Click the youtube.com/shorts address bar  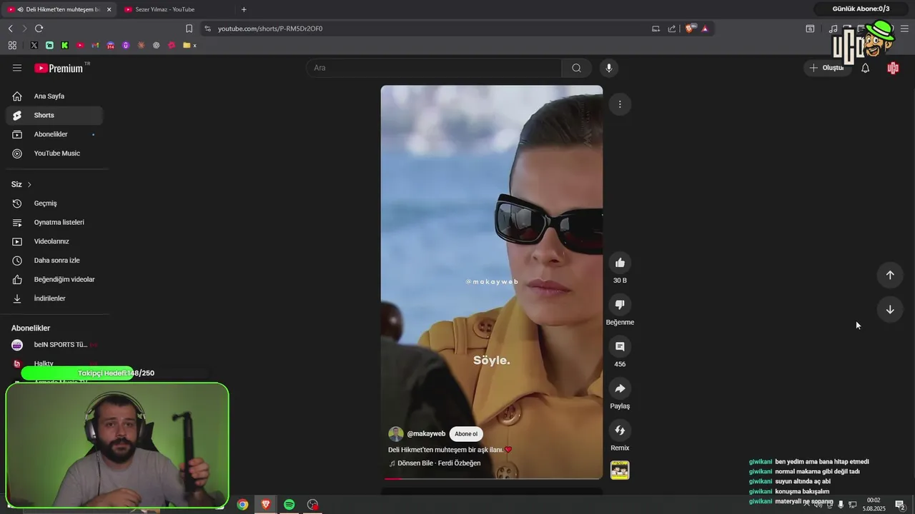[x=429, y=29]
